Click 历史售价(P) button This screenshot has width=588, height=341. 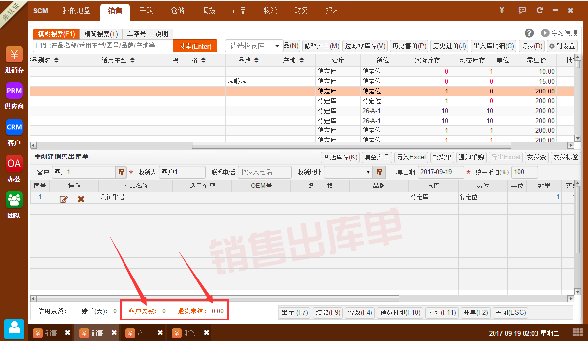[x=409, y=46]
